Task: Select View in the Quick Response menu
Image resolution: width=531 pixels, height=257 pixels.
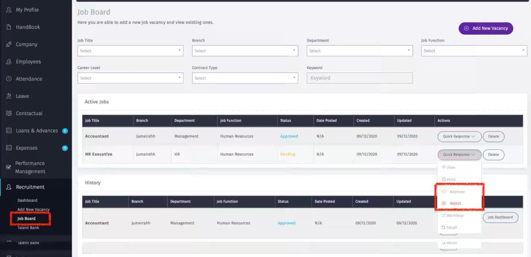Action: 451,167
